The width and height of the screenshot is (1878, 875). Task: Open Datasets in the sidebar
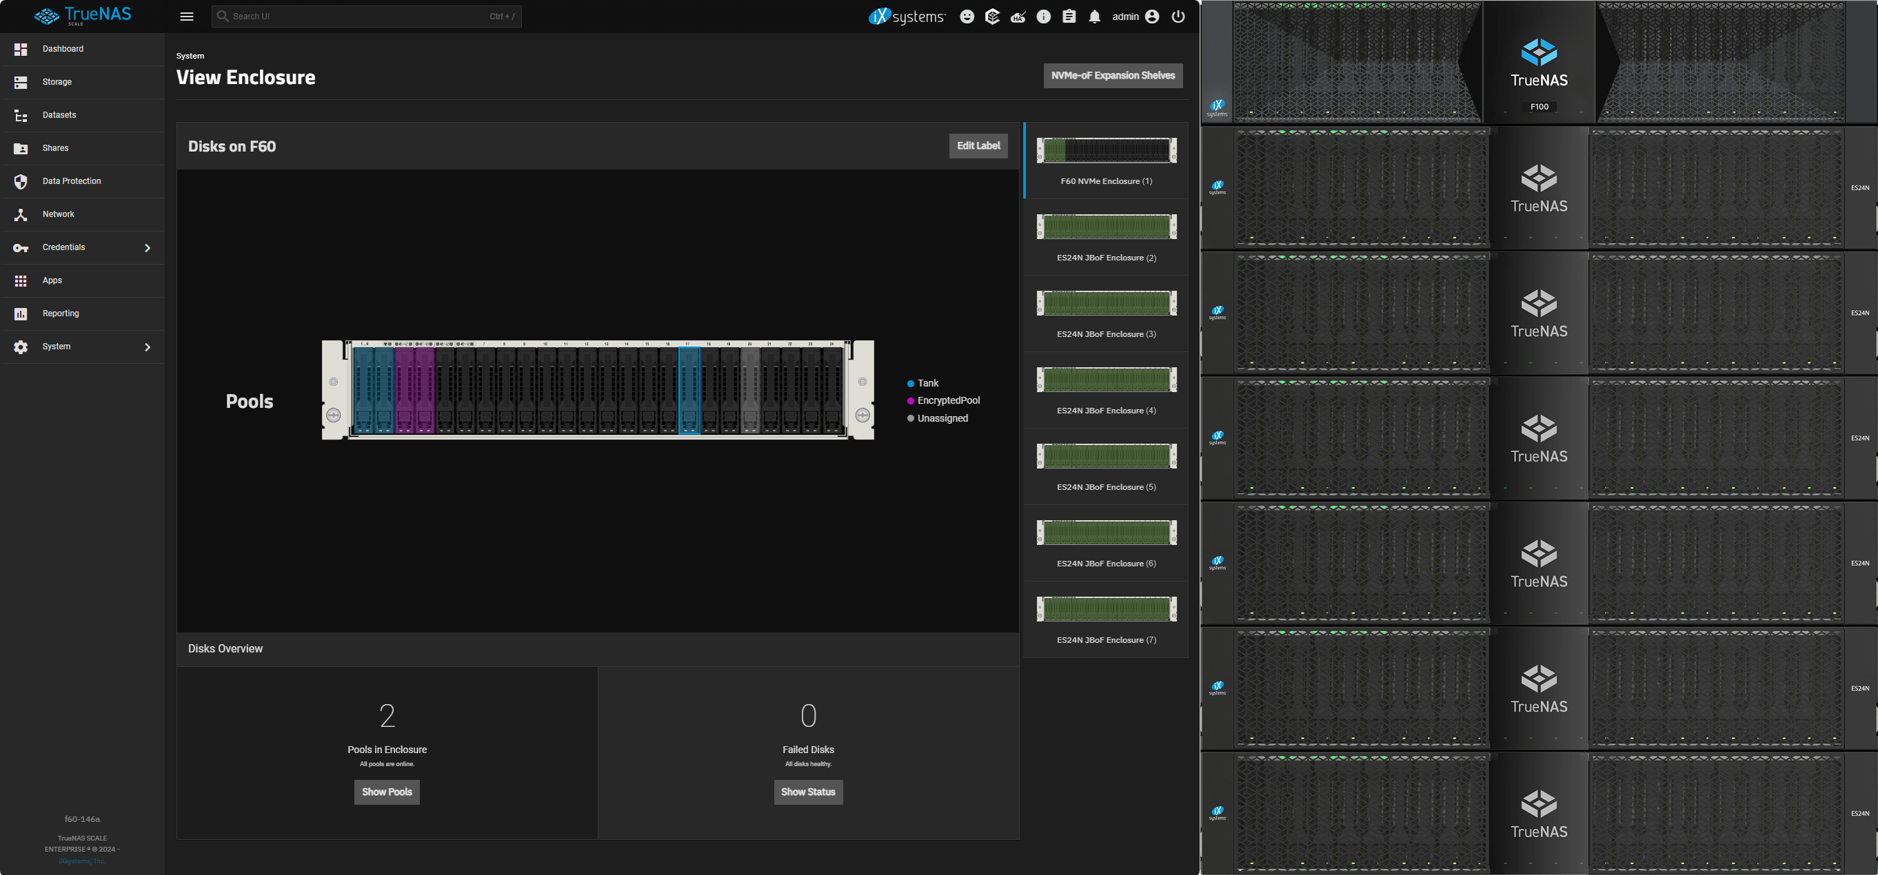pyautogui.click(x=59, y=115)
